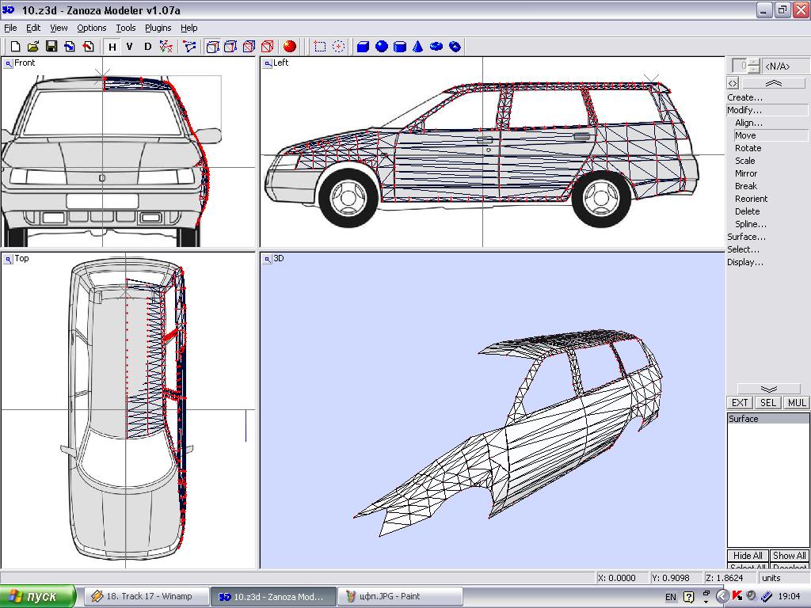Open the Plugins menu
This screenshot has height=608, width=811.
[158, 28]
